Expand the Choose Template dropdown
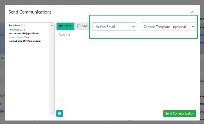The image size is (204, 124). click(x=168, y=26)
